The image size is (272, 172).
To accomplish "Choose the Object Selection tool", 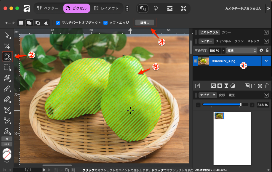I will click(x=7, y=56).
